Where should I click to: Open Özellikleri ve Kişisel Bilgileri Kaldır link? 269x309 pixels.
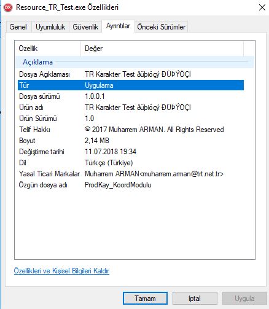point(61,271)
